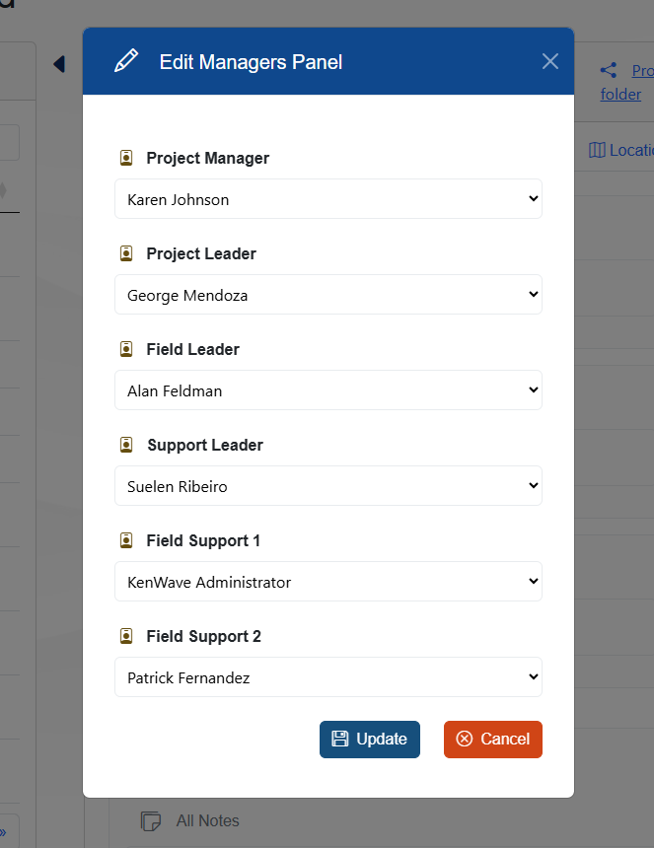Image resolution: width=654 pixels, height=848 pixels.
Task: Click the badge icon beside Project Leader
Action: [126, 253]
